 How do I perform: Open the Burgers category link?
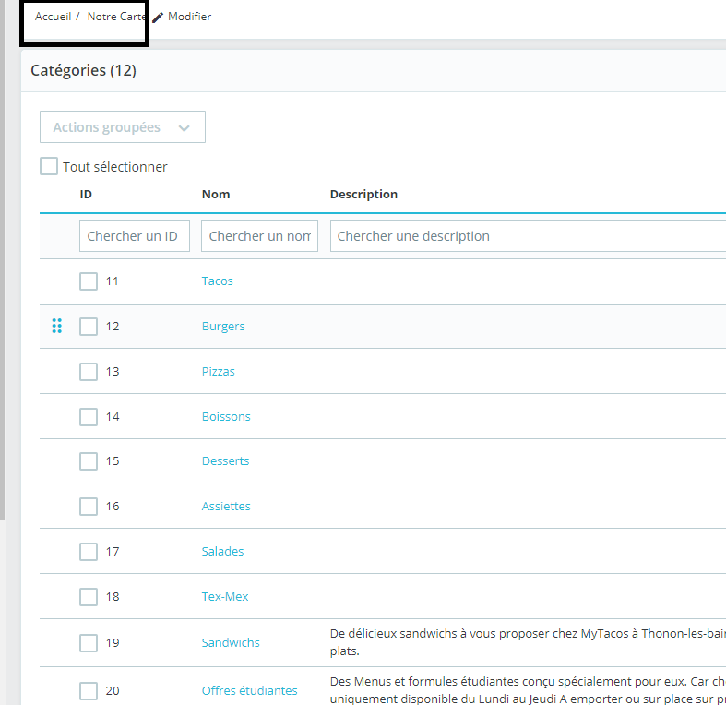click(223, 327)
